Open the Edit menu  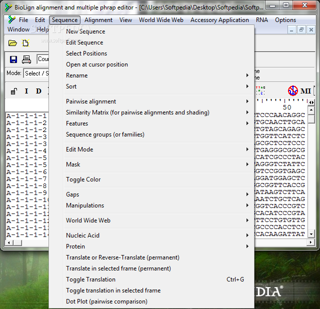[40, 20]
